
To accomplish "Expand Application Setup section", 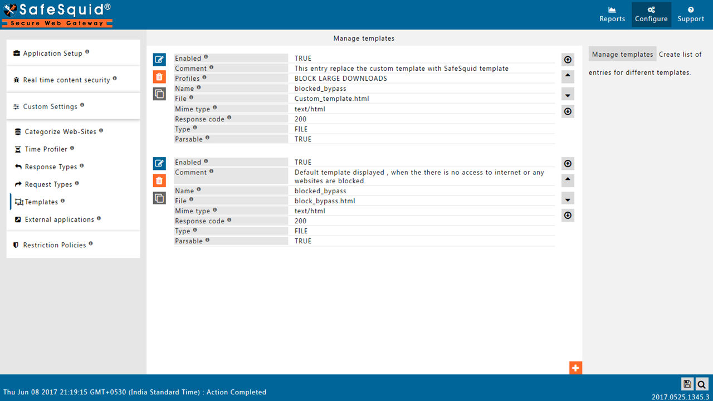I will click(73, 53).
